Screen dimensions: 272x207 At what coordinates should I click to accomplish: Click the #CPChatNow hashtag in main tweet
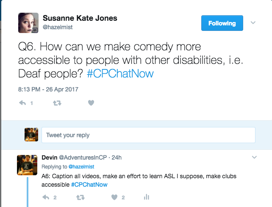pyautogui.click(x=120, y=74)
